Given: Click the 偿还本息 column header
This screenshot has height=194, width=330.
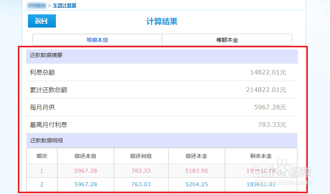Looking at the screenshot, I should [85, 156].
